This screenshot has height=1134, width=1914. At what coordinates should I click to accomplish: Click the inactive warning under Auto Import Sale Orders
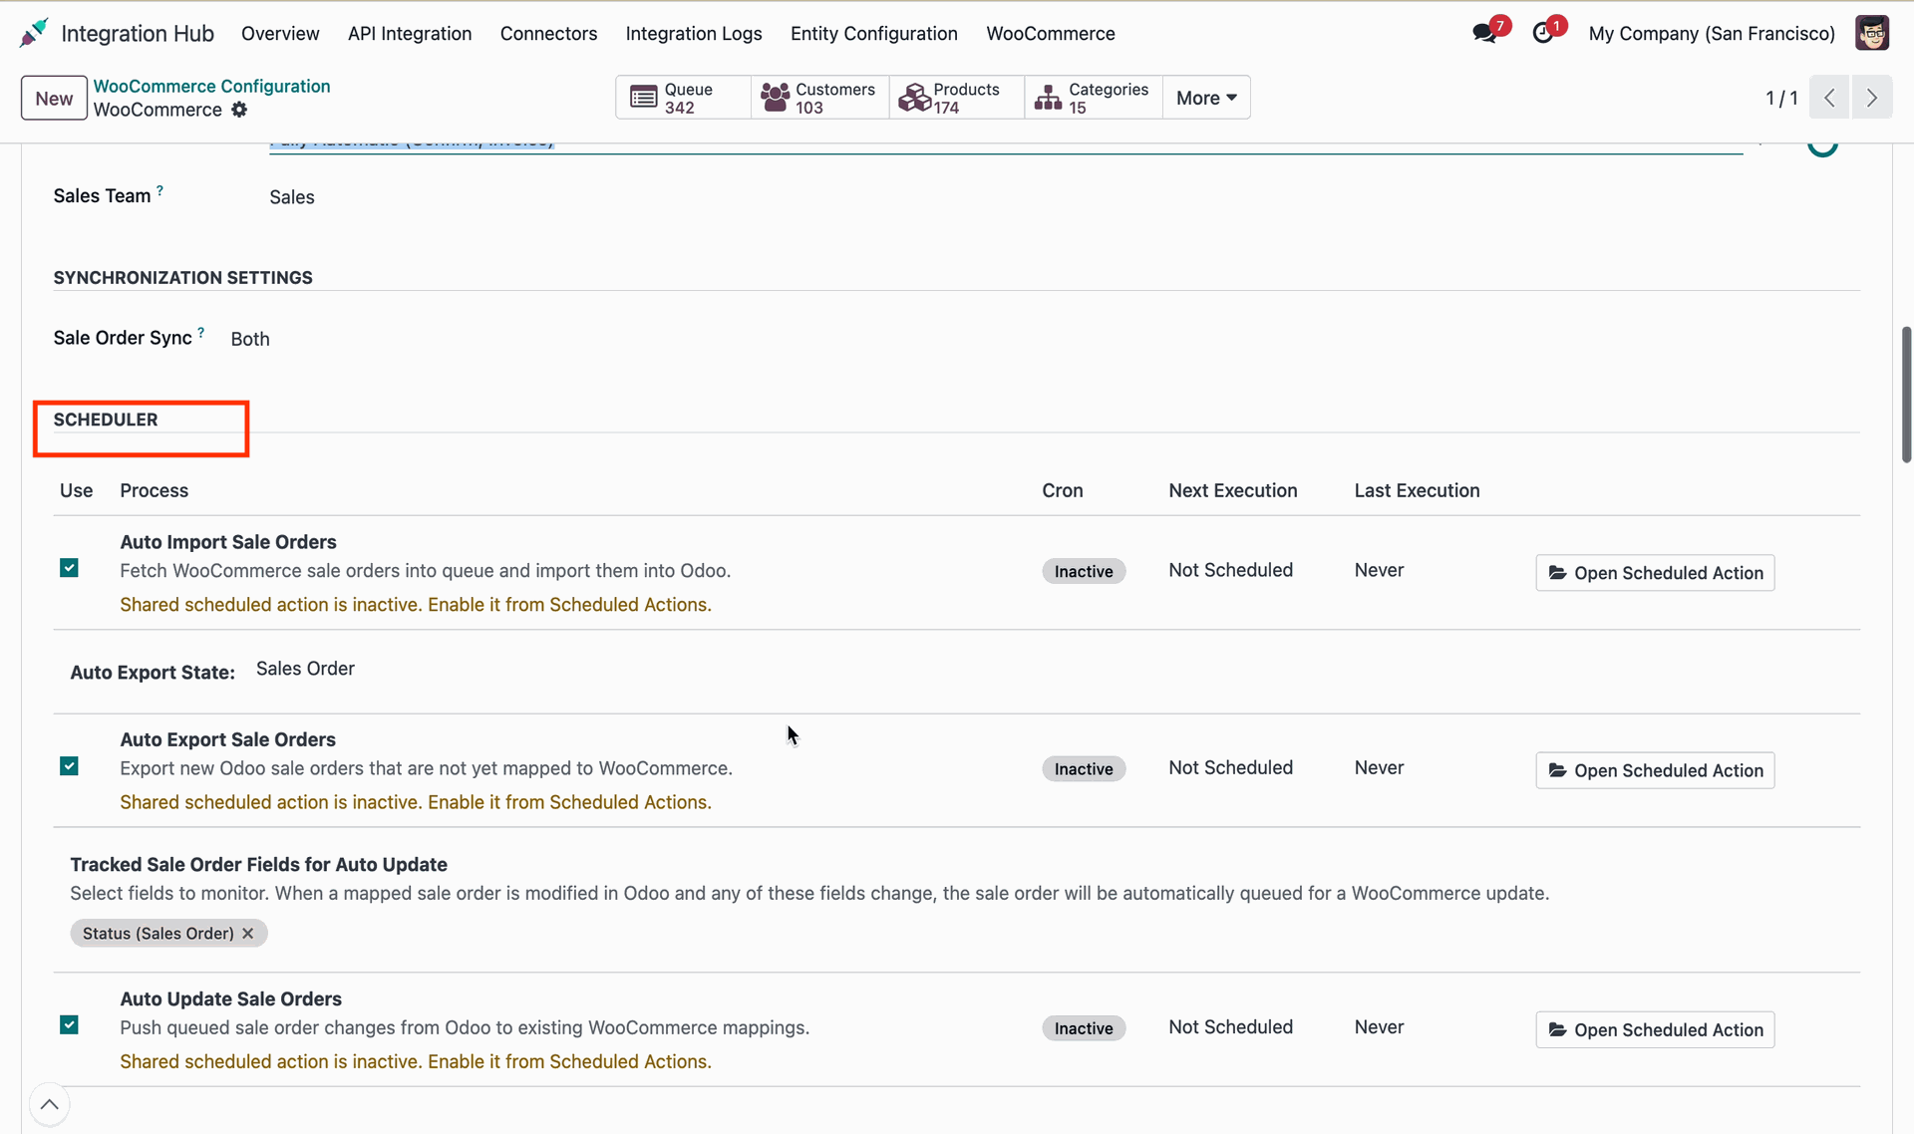(x=416, y=605)
